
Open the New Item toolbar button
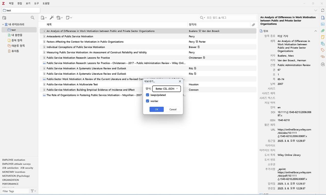[x=44, y=18]
